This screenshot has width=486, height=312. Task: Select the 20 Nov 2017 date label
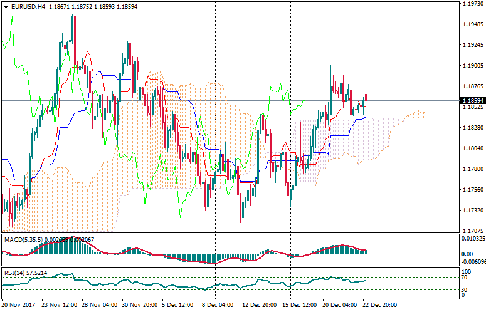pos(18,305)
